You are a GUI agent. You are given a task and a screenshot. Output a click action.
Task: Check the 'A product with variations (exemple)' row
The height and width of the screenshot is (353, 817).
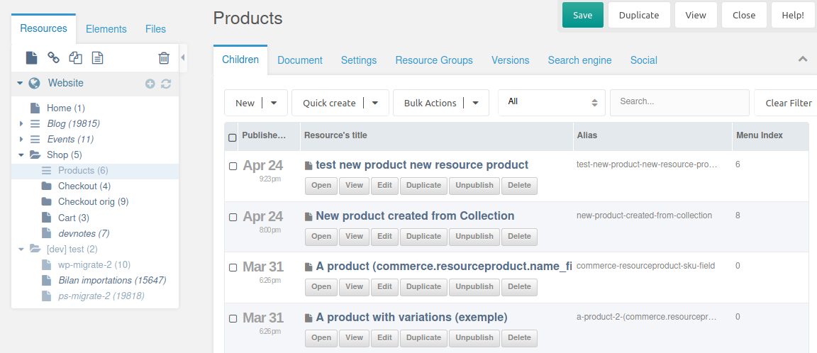(233, 319)
